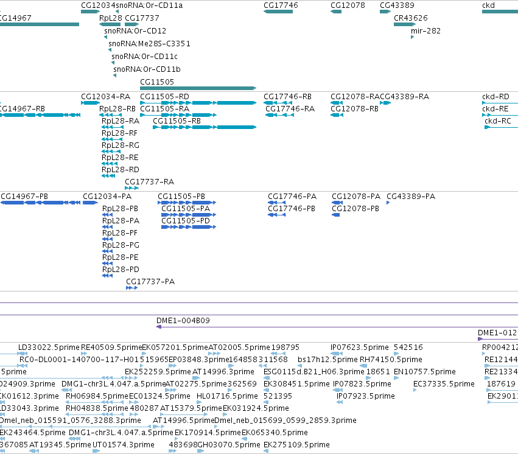
Task: Select the RpL28 gene label
Action: pyautogui.click(x=110, y=18)
